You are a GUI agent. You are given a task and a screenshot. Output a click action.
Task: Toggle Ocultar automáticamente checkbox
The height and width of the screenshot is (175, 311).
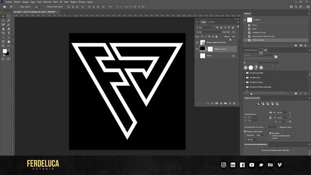pos(270,136)
